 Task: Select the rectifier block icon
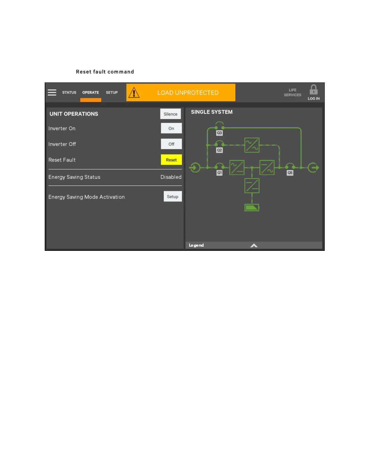pyautogui.click(x=237, y=168)
